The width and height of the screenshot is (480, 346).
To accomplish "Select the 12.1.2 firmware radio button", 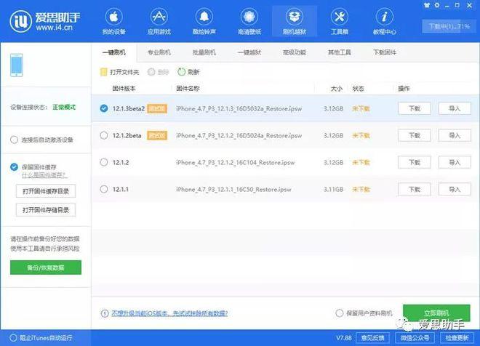I will click(x=104, y=162).
